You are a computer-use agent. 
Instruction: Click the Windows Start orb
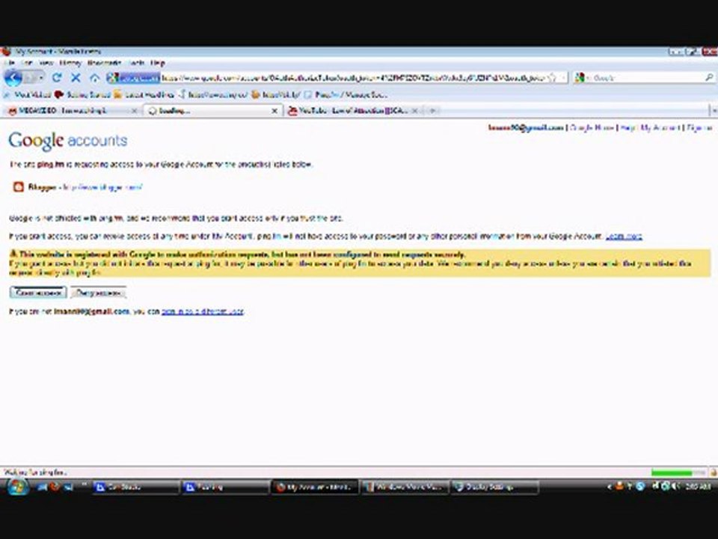point(18,487)
